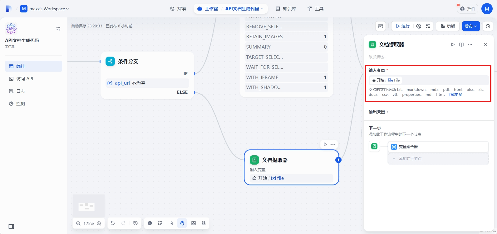
Task: Click the export image tool
Action: coord(194,223)
